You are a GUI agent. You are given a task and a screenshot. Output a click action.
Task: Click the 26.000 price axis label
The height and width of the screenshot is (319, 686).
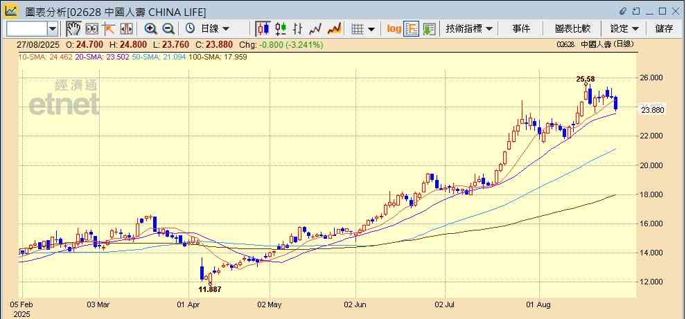[x=651, y=78]
